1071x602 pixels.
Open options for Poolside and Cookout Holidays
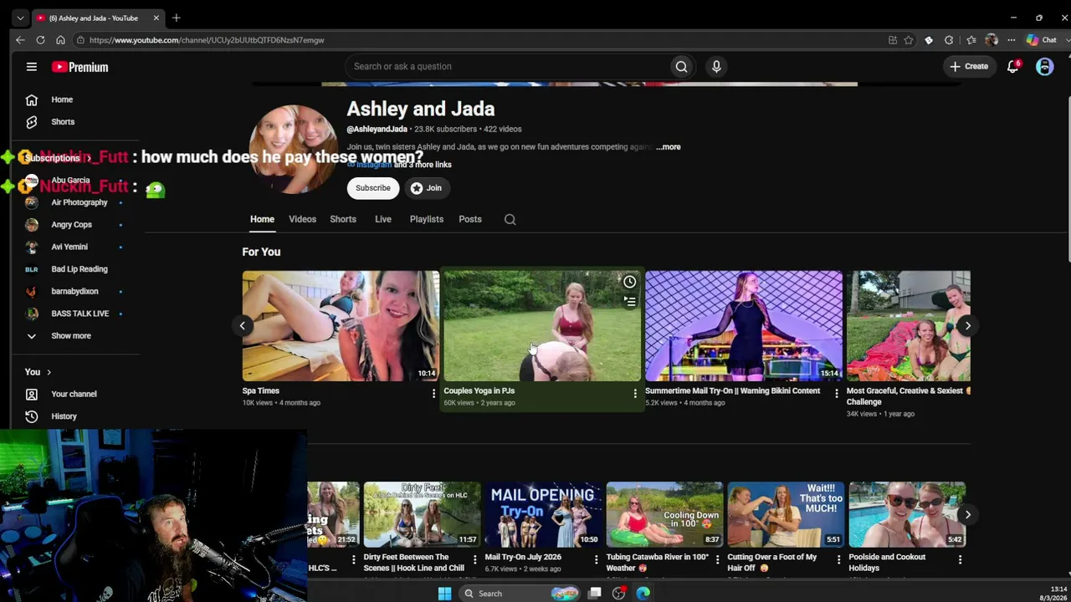pyautogui.click(x=960, y=559)
